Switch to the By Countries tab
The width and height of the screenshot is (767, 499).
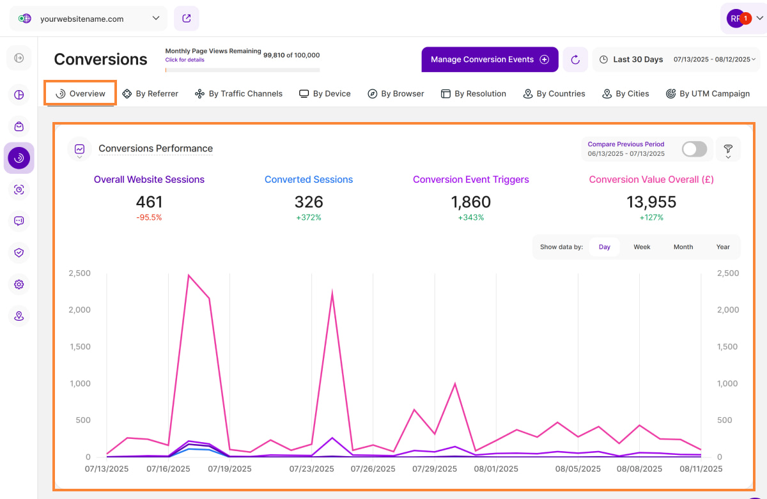554,93
